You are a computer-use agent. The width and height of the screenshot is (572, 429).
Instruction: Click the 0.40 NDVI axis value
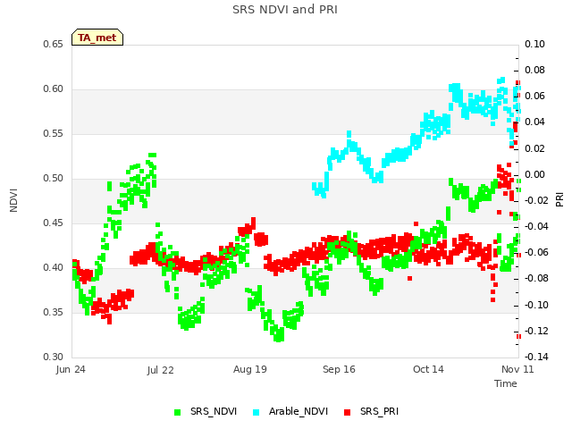pyautogui.click(x=54, y=268)
